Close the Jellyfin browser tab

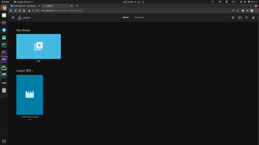pyautogui.click(x=71, y=6)
